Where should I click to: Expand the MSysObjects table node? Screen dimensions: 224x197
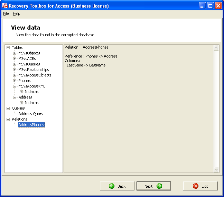click(x=15, y=53)
